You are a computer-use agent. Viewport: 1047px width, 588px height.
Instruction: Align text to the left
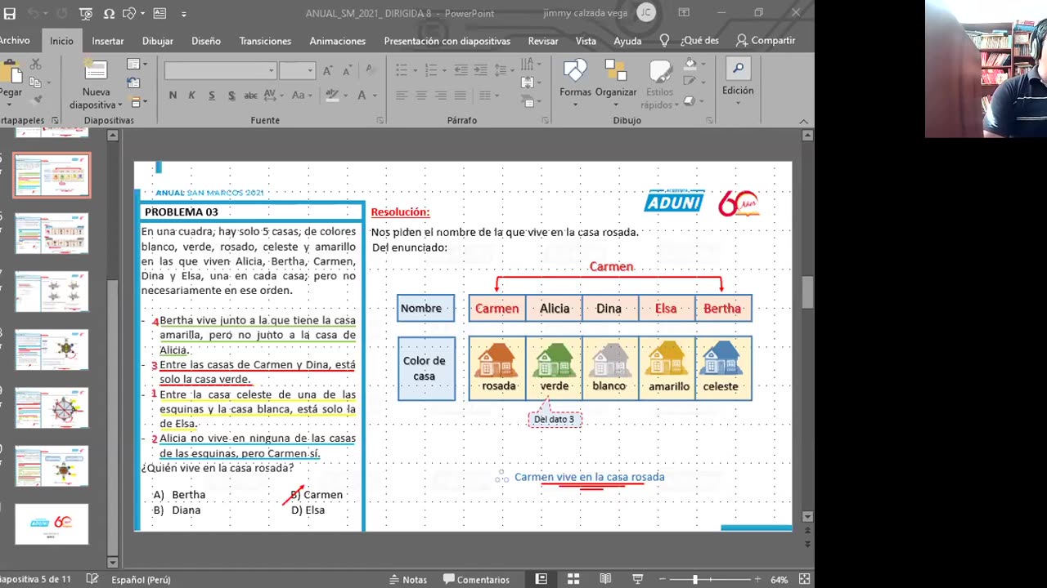(x=402, y=96)
